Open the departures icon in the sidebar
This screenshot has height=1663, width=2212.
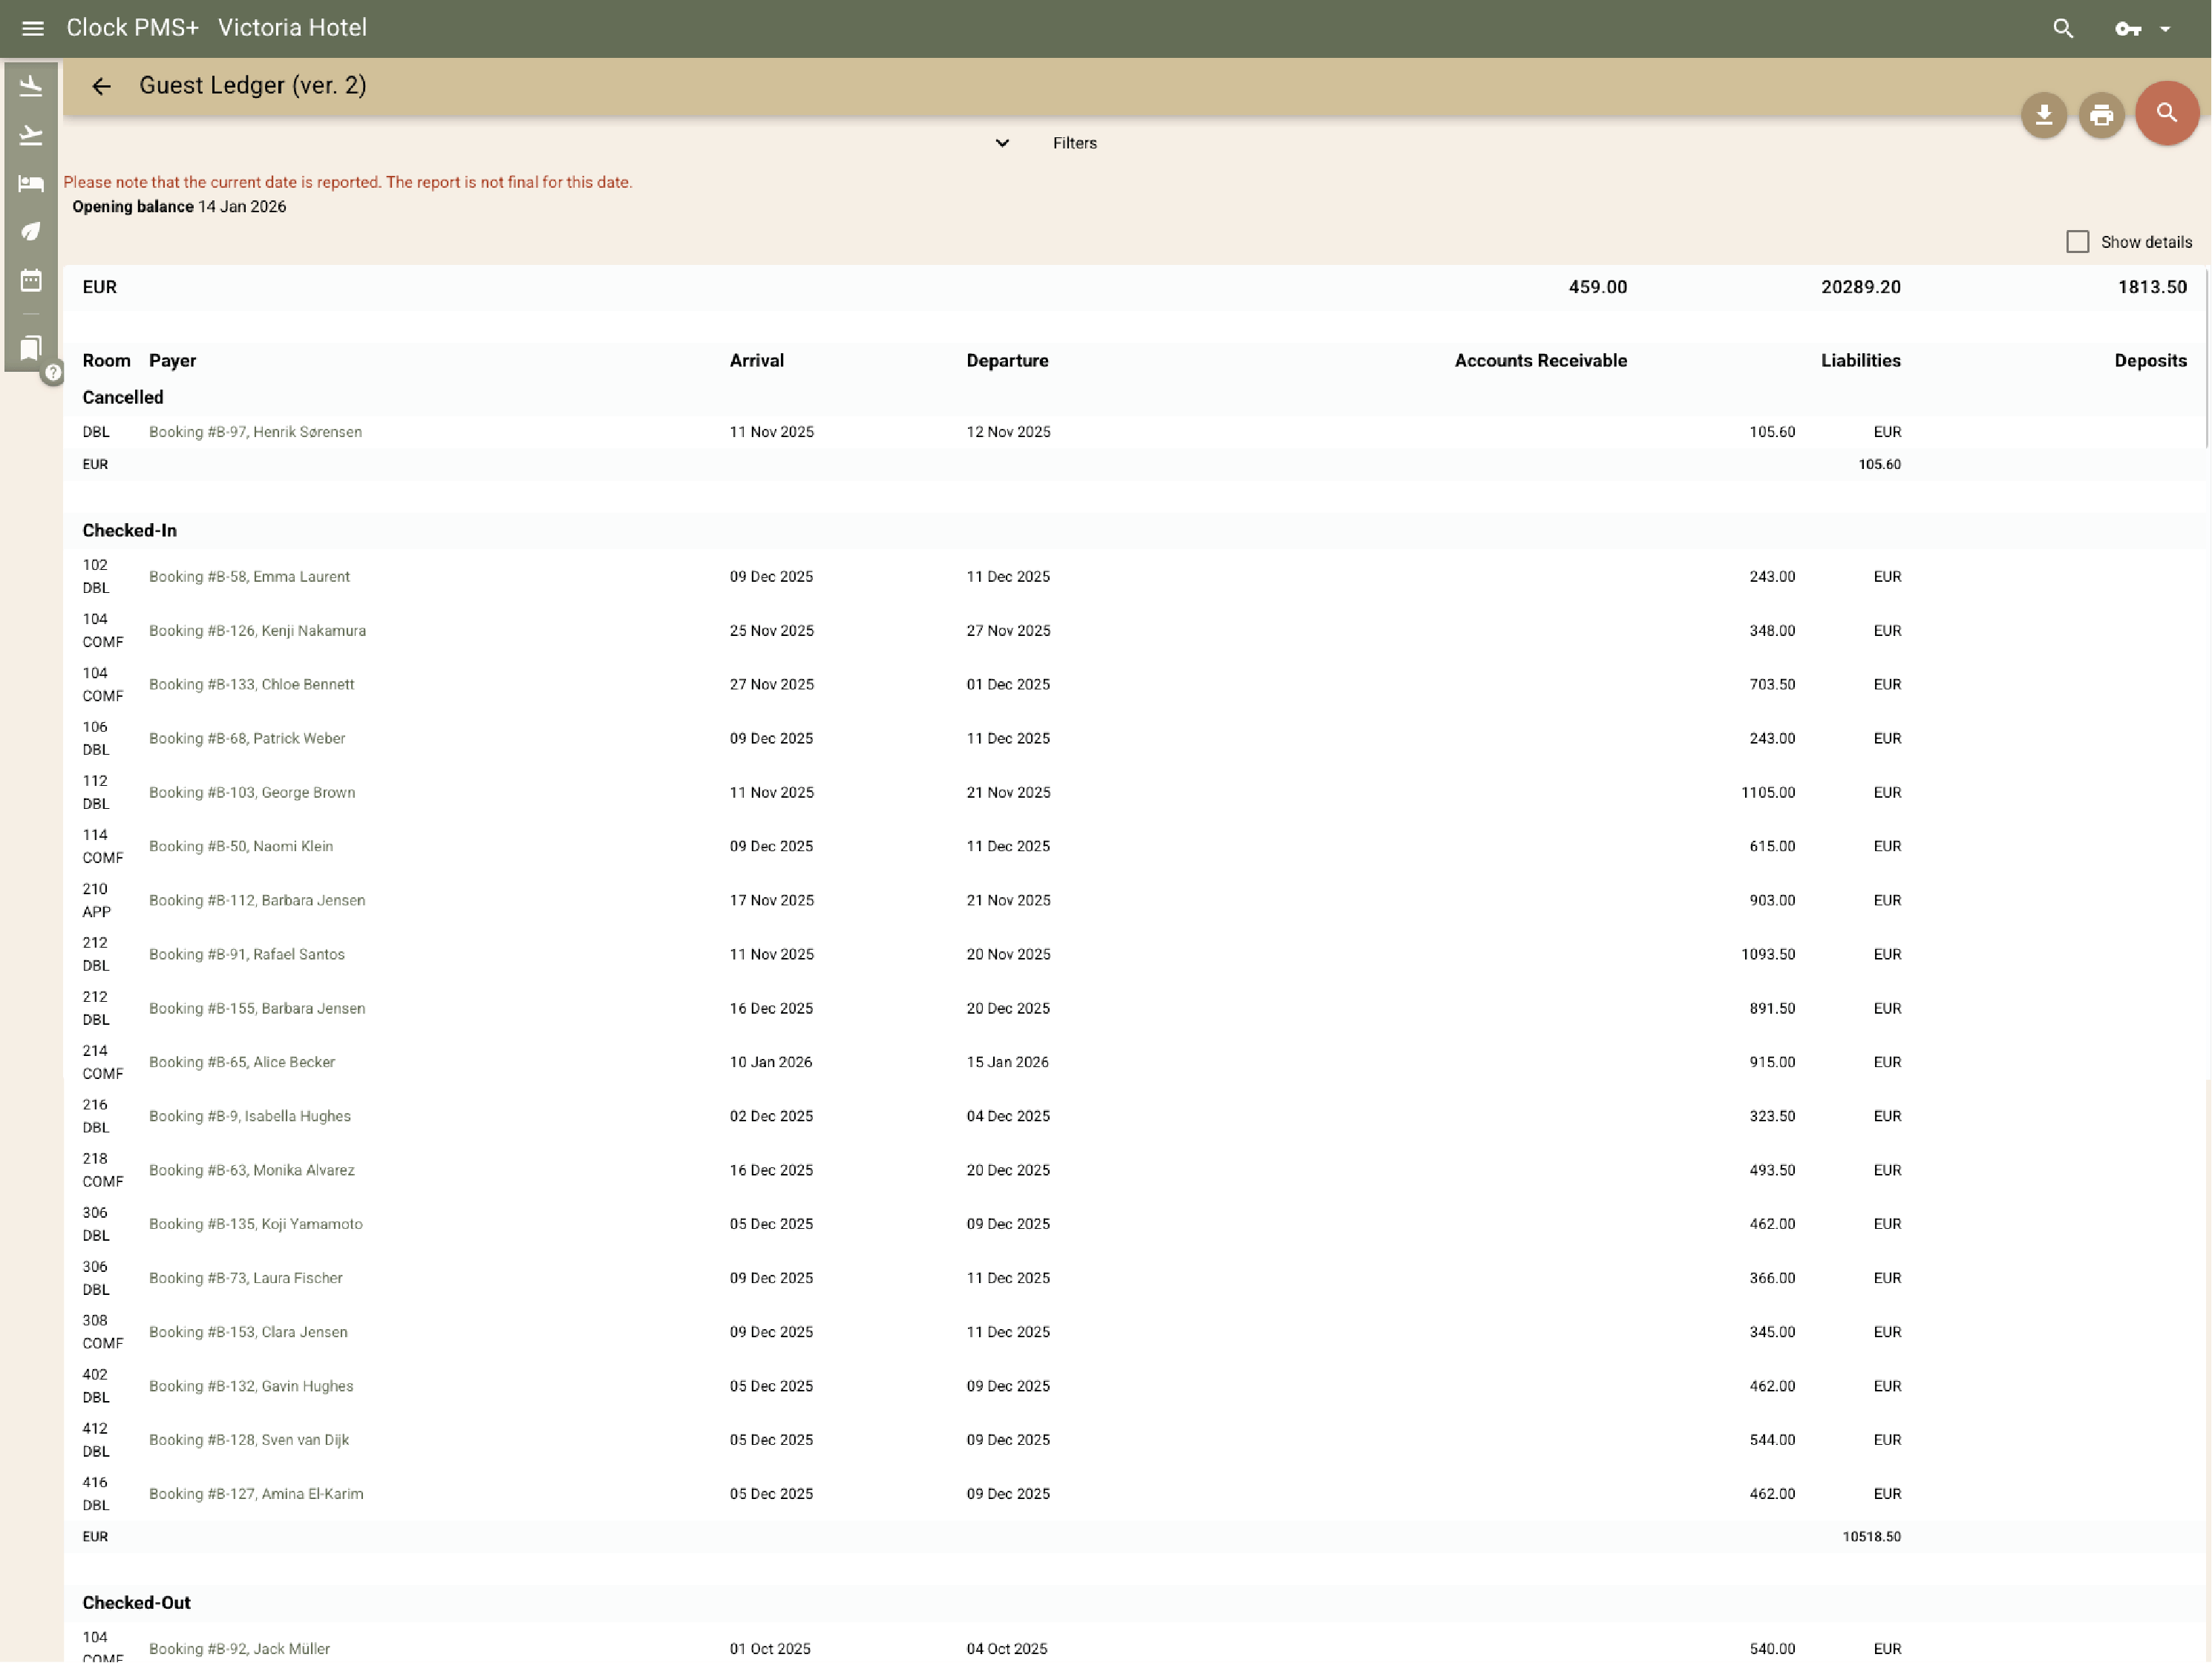pos(31,135)
